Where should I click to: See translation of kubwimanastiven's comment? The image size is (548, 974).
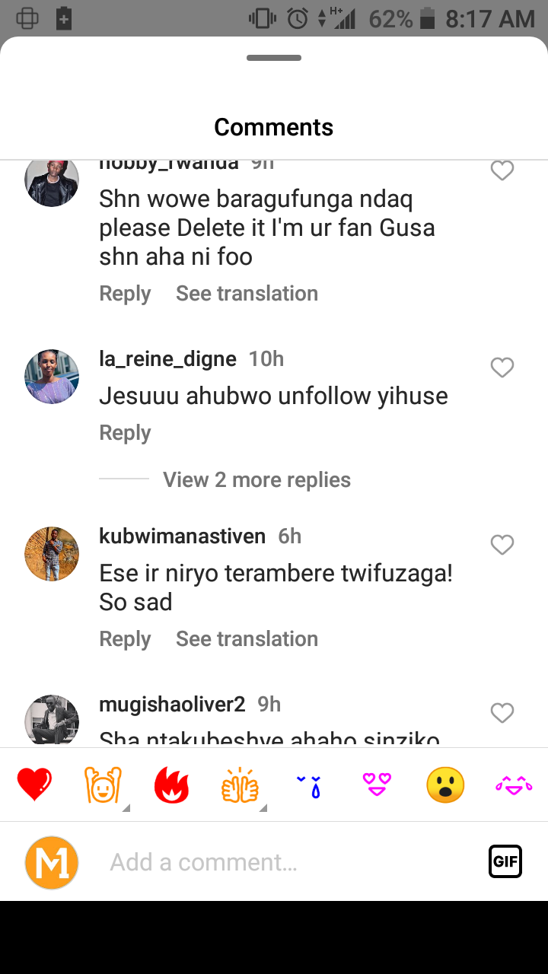pos(247,638)
